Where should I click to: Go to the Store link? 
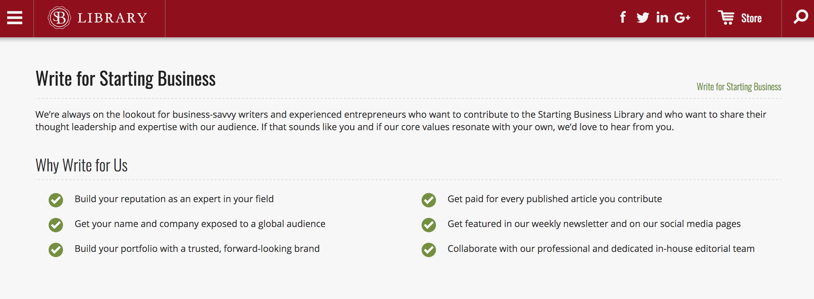pos(751,18)
